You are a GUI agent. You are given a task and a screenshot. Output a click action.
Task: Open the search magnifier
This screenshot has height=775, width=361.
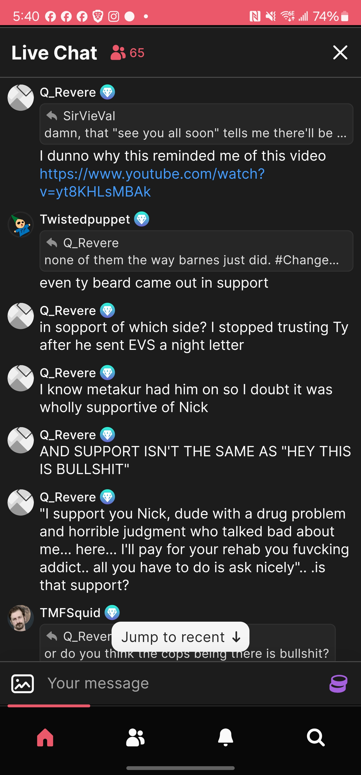pos(316,737)
